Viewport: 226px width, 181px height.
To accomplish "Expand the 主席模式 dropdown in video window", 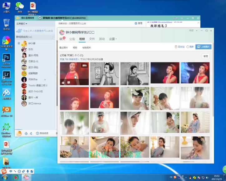I will point(22,24).
